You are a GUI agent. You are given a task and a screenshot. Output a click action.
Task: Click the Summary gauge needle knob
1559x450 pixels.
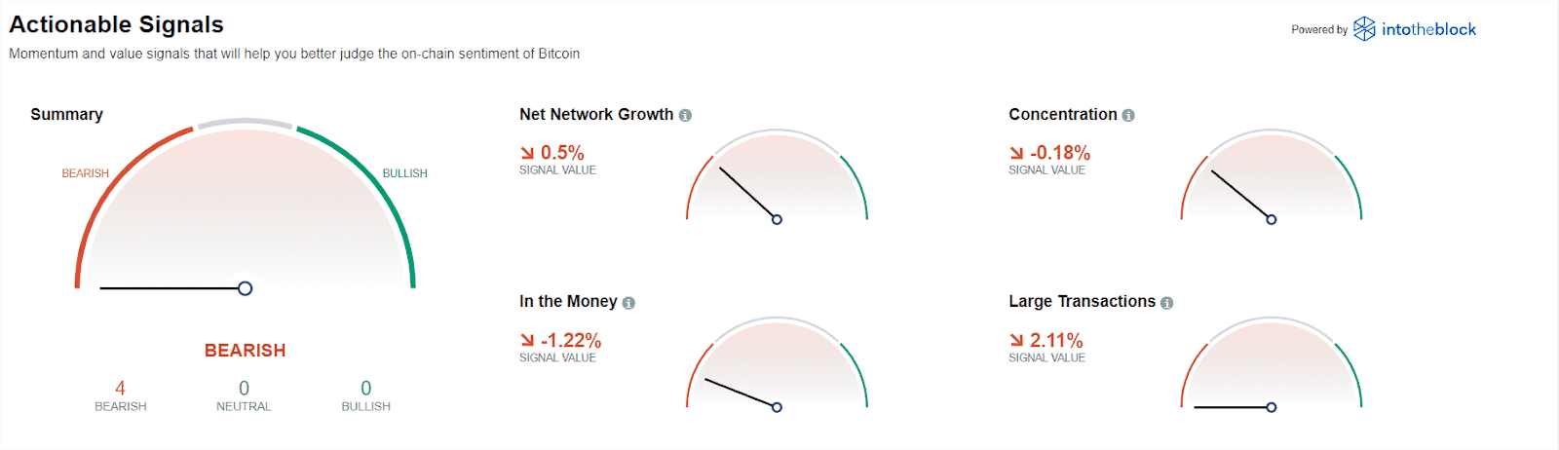click(x=246, y=288)
